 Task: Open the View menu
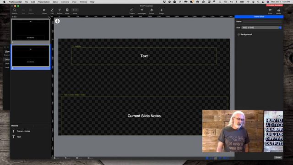click(x=74, y=2)
